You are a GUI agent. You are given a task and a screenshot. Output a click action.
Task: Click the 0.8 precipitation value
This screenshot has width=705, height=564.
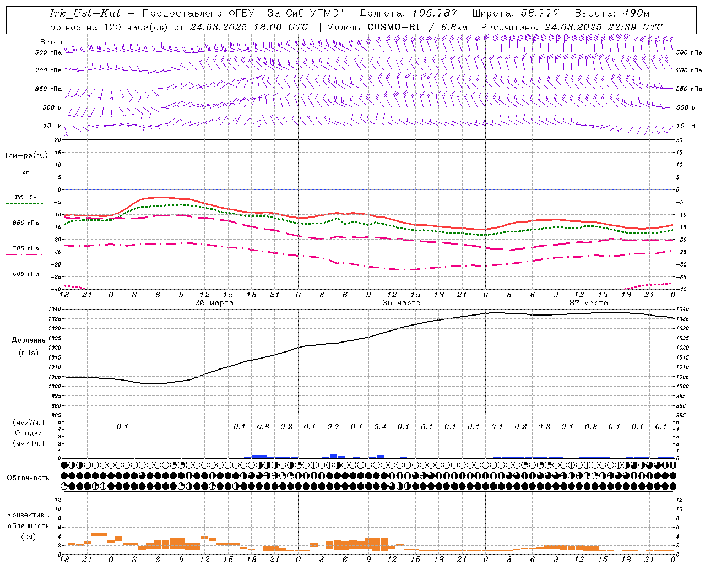263,426
